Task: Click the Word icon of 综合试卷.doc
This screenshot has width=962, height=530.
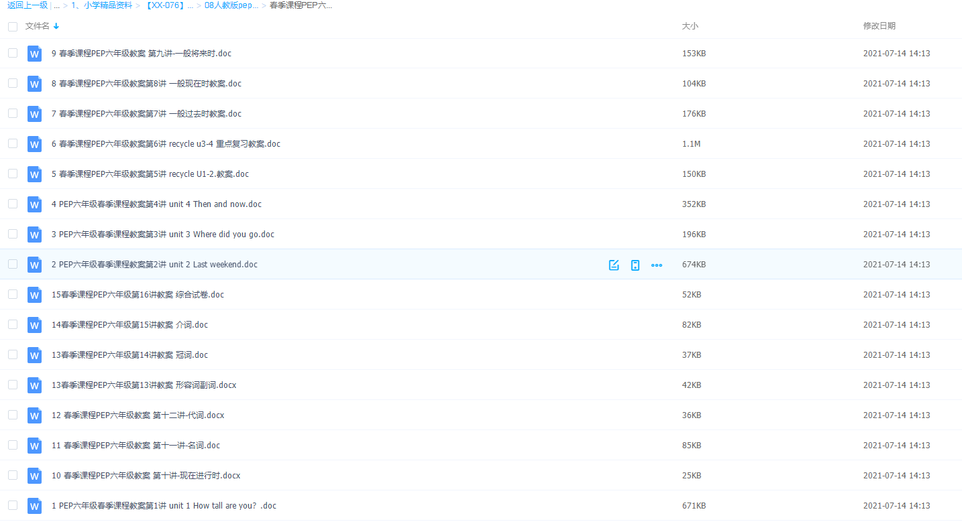Action: (x=34, y=295)
